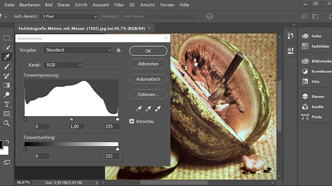
Task: Open the Kanal RGB dropdown
Action: pos(63,65)
